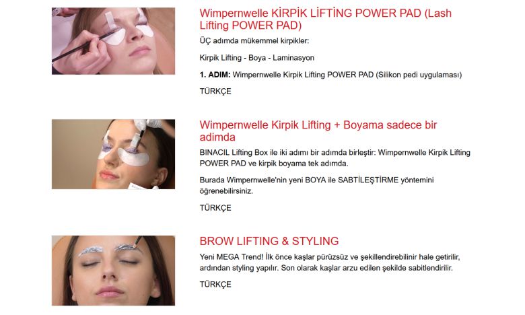This screenshot has width=525, height=315.
Task: Click the Kirpik Lifting + Boyama heading link
Action: pyautogui.click(x=318, y=131)
